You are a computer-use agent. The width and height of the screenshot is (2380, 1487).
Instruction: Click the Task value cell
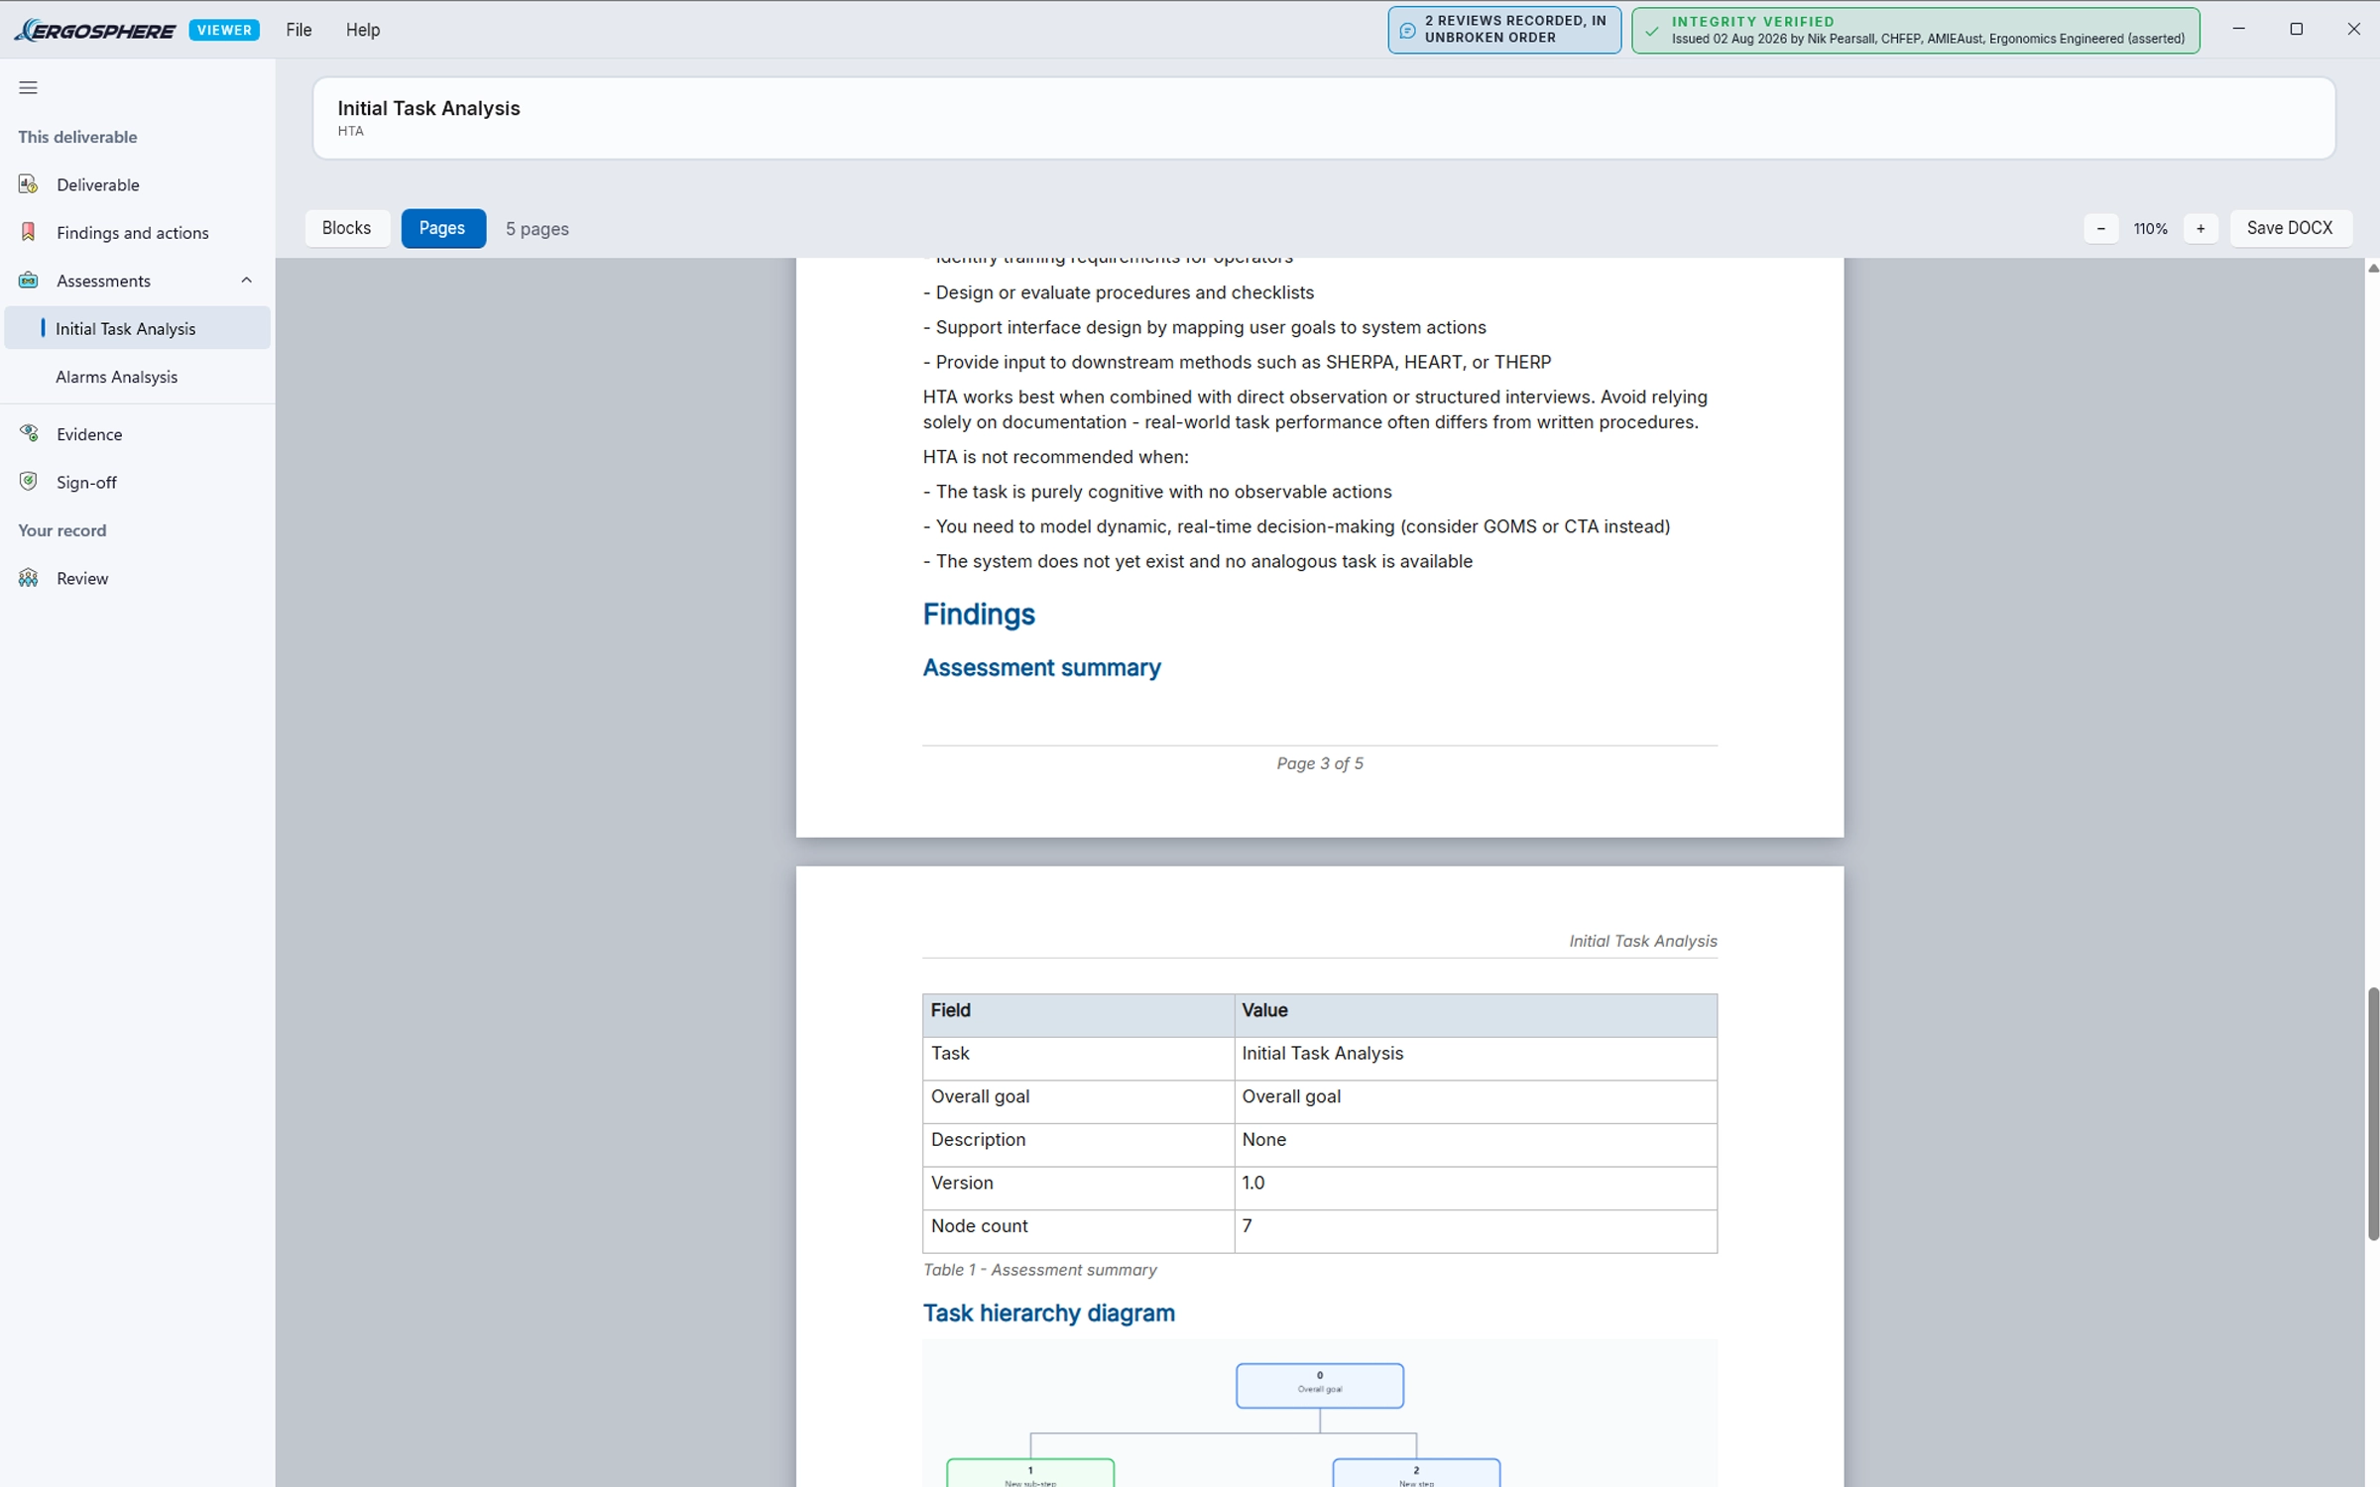[x=1475, y=1058]
